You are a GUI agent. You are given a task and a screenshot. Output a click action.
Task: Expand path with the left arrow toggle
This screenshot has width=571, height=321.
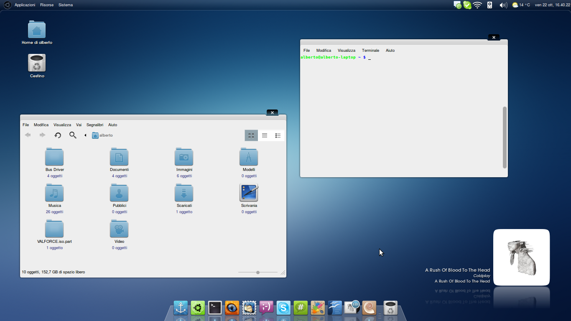(85, 135)
